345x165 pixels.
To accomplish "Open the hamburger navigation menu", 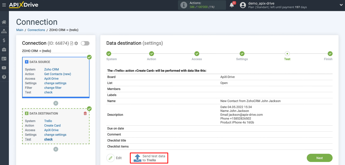I will coord(4,5).
